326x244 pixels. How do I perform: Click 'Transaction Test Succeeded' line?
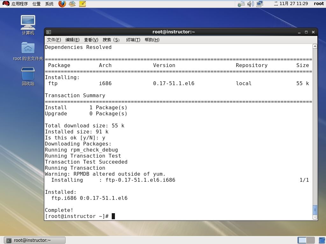point(86,162)
